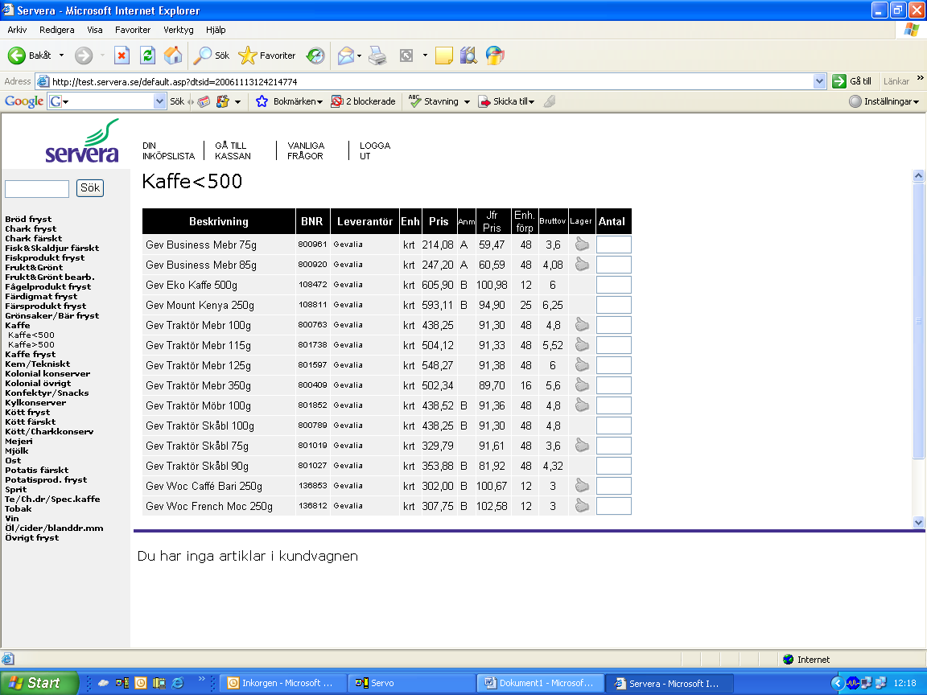Go to GÅ TILL KASSAN

click(x=233, y=150)
